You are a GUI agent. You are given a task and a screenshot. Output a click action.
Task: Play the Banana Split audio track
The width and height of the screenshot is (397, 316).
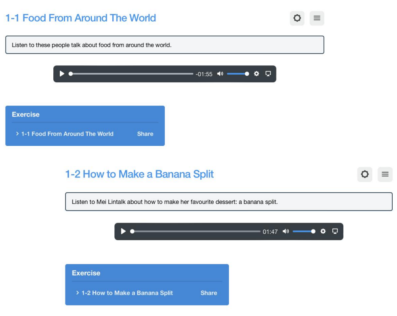pyautogui.click(x=123, y=231)
